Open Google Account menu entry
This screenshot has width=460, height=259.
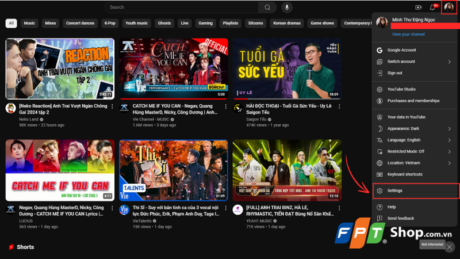(x=414, y=50)
